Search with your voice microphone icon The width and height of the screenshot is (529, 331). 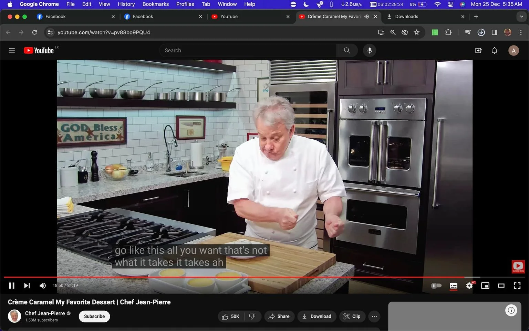(369, 50)
